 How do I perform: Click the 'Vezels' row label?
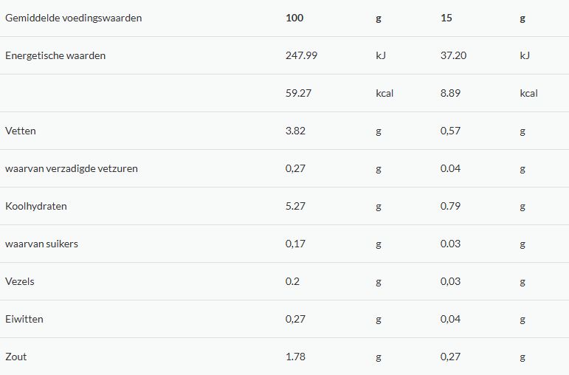(x=20, y=281)
